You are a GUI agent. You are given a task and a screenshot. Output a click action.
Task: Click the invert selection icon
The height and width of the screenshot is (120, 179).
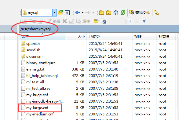tap(144, 21)
